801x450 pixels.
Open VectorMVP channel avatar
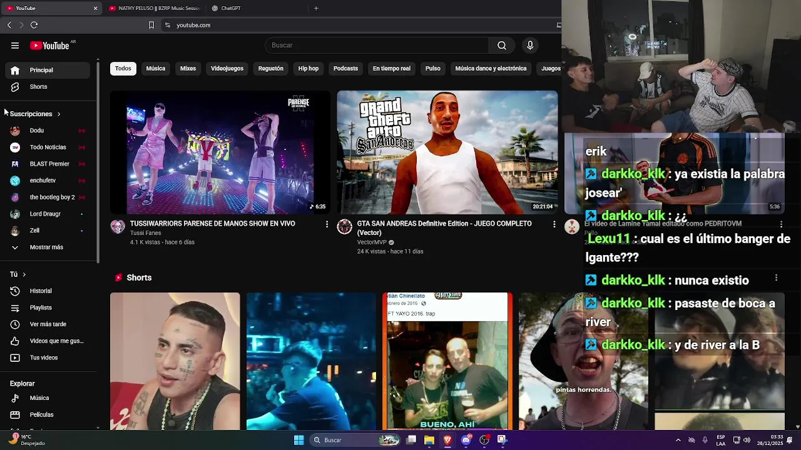345,227
